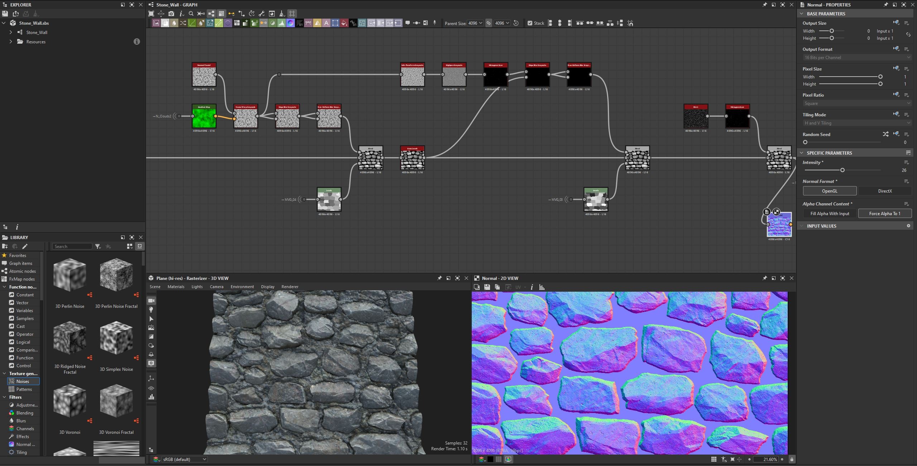Lock the 2D view zoom
The height and width of the screenshot is (466, 917).
[792, 459]
